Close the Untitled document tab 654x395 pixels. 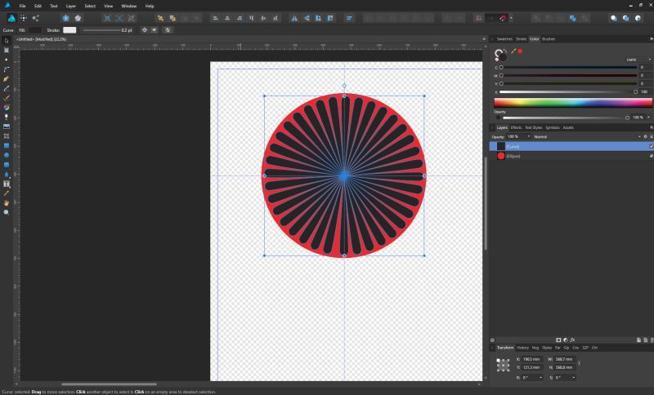tap(484, 39)
